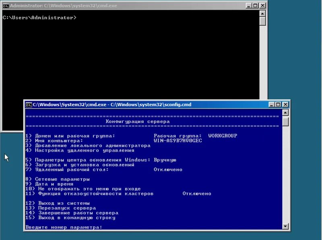Click option 6 'Загрузка и установка обновлений'
Screen dimensions: 322x240
coord(80,165)
